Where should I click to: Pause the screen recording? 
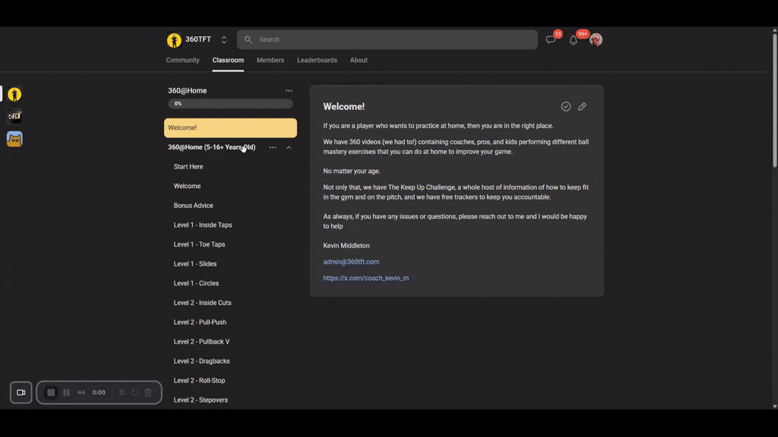pos(66,392)
